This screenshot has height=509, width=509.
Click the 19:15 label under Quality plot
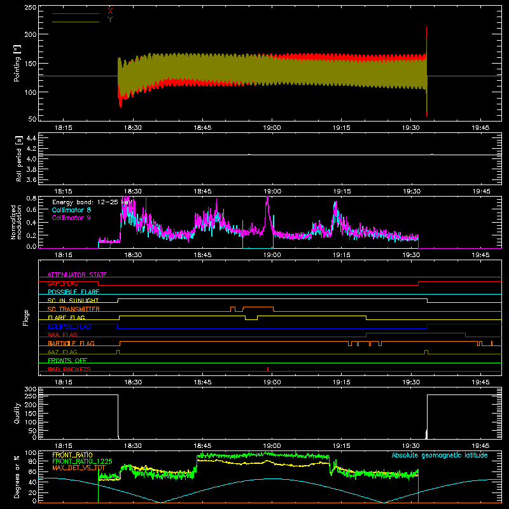[x=342, y=446]
